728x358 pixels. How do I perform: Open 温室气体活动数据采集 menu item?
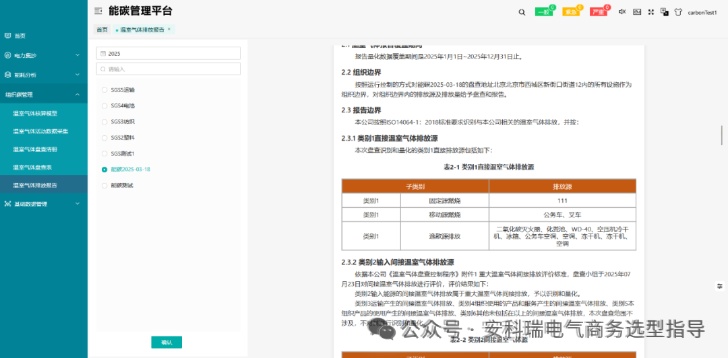41,131
